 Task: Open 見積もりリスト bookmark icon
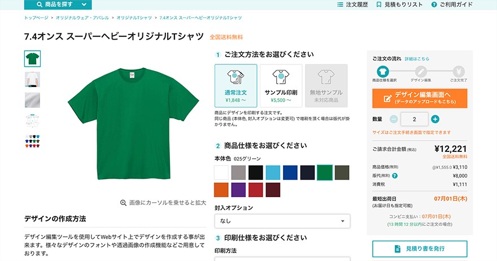point(378,5)
